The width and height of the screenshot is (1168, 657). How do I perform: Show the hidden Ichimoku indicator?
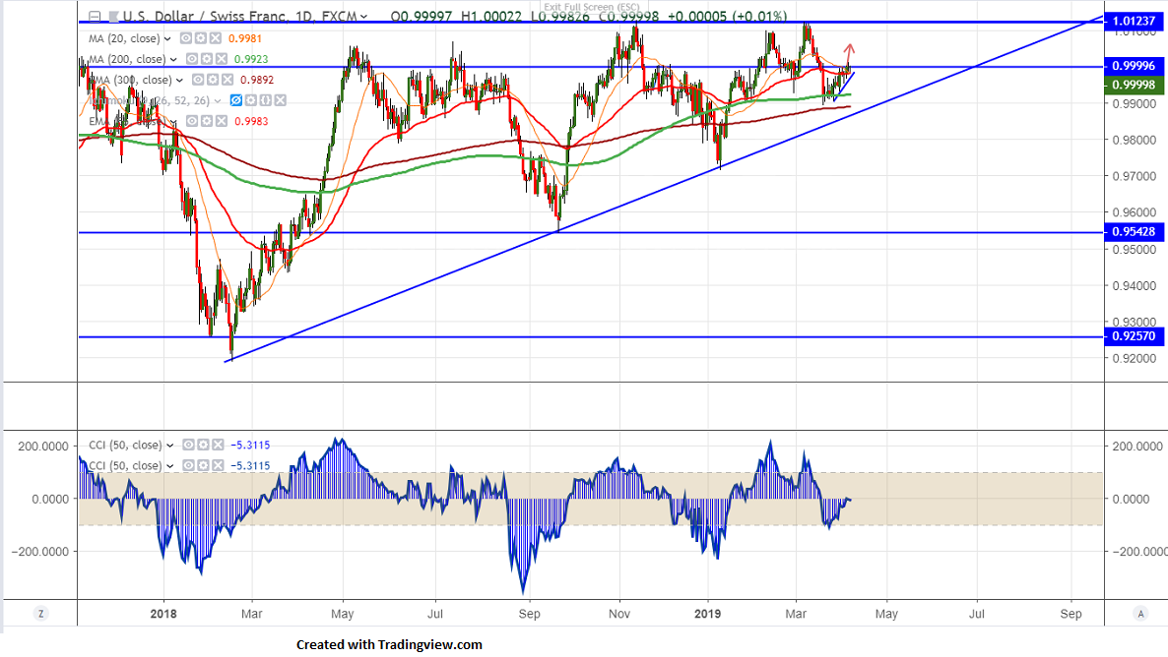tap(236, 100)
